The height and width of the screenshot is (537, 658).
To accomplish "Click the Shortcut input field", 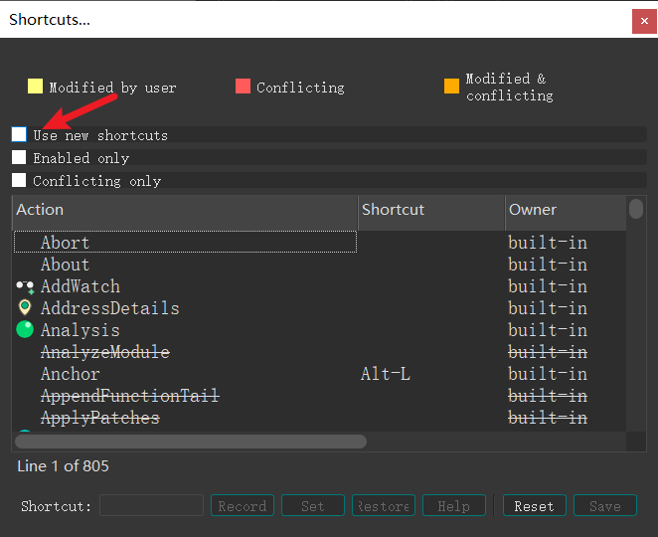I will click(151, 505).
